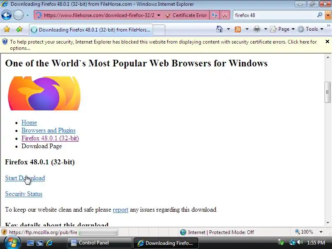This screenshot has height=249, width=332.
Task: Click the Add to Favorites icon
Action: 19,29
